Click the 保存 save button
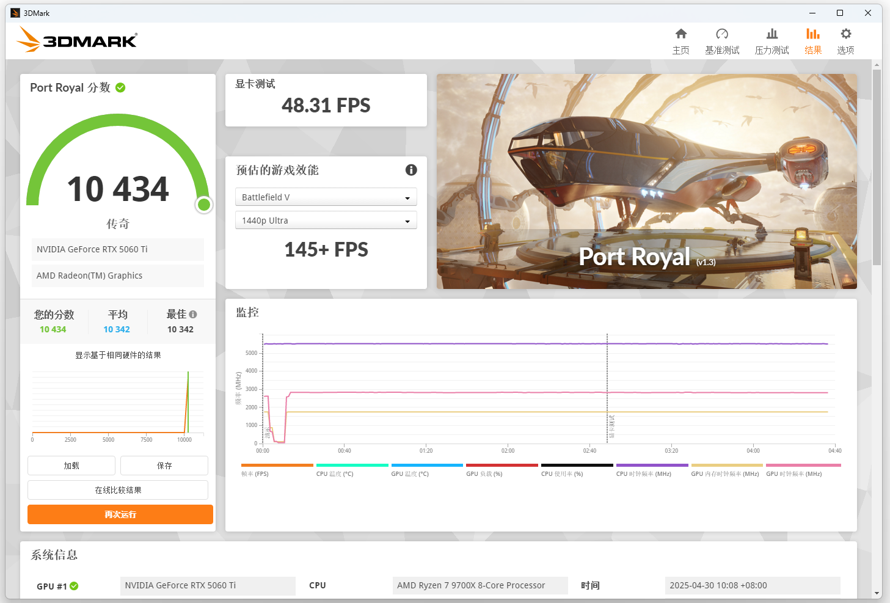Screen dimensions: 890x603 tap(164, 466)
